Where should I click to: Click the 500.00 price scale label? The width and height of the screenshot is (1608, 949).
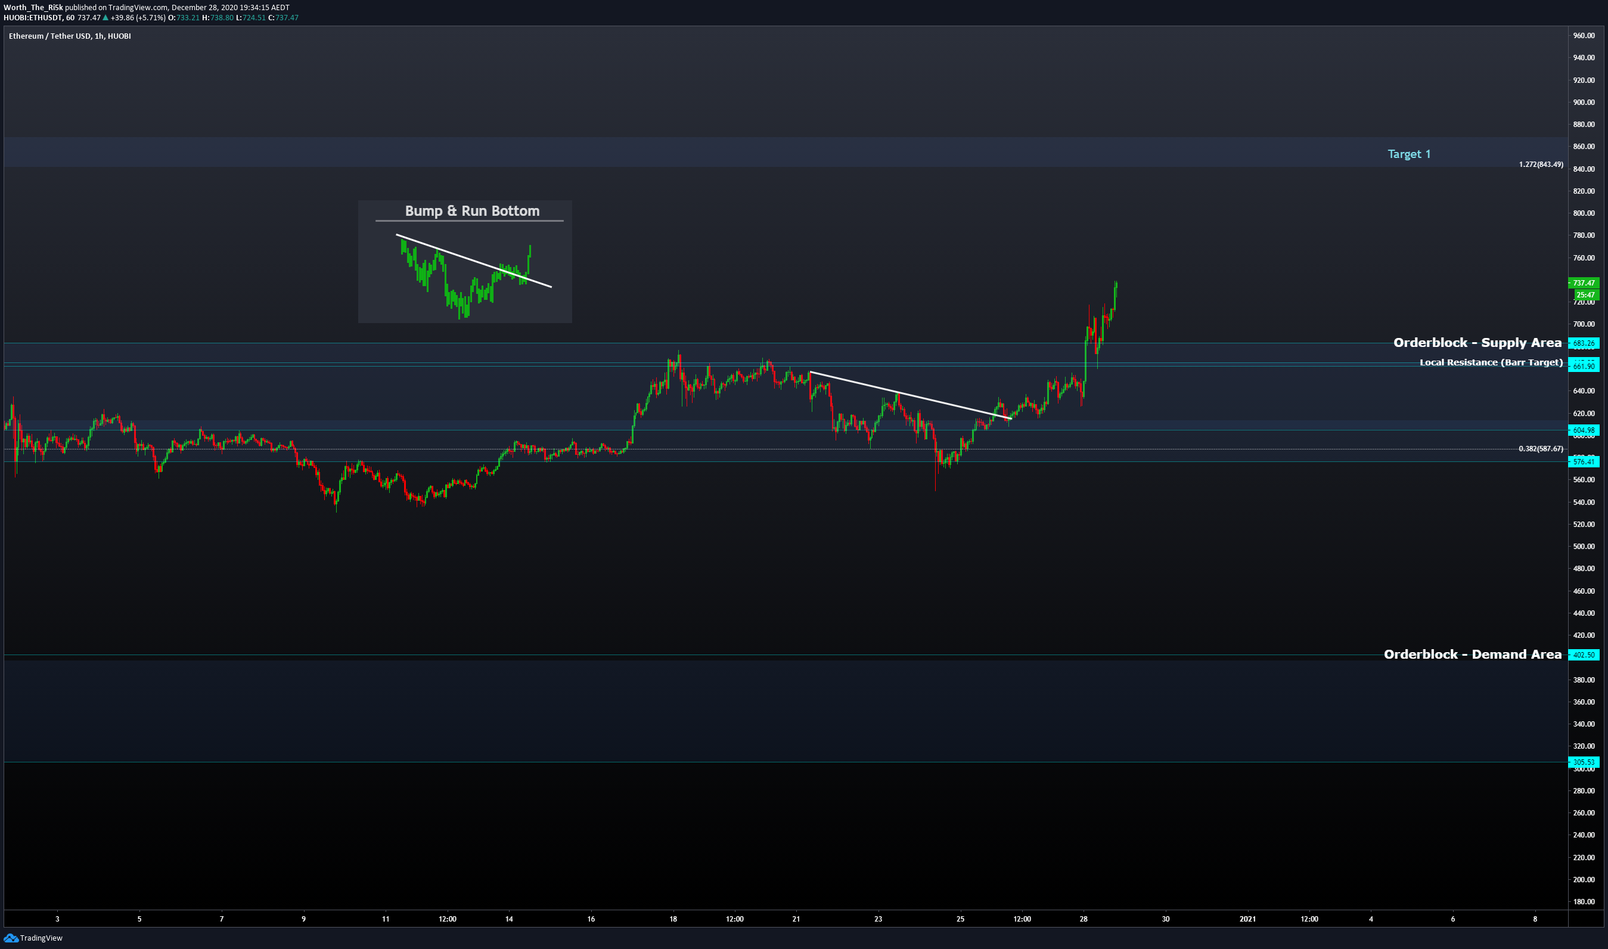pos(1584,547)
